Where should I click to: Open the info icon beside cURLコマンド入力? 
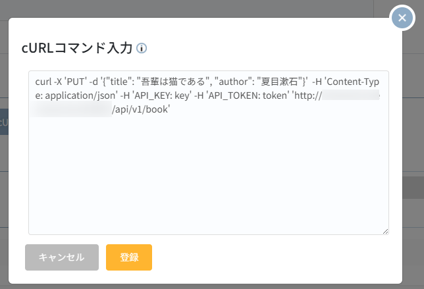(x=142, y=49)
